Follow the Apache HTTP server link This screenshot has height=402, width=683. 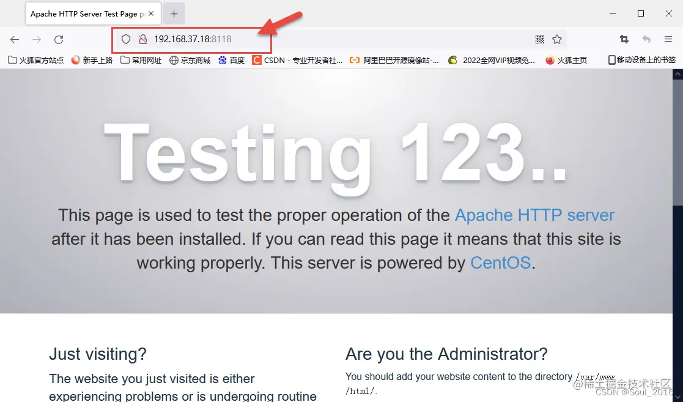point(534,215)
